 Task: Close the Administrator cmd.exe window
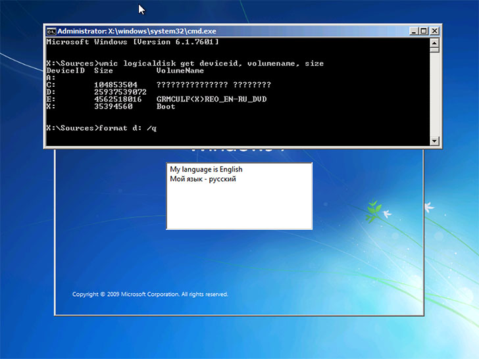(x=434, y=31)
